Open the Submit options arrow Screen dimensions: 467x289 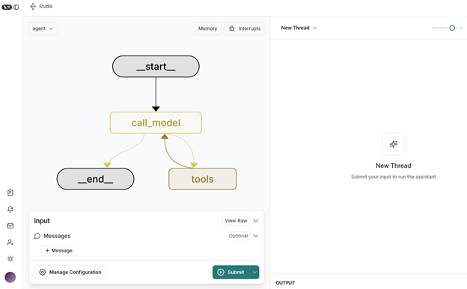(254, 272)
